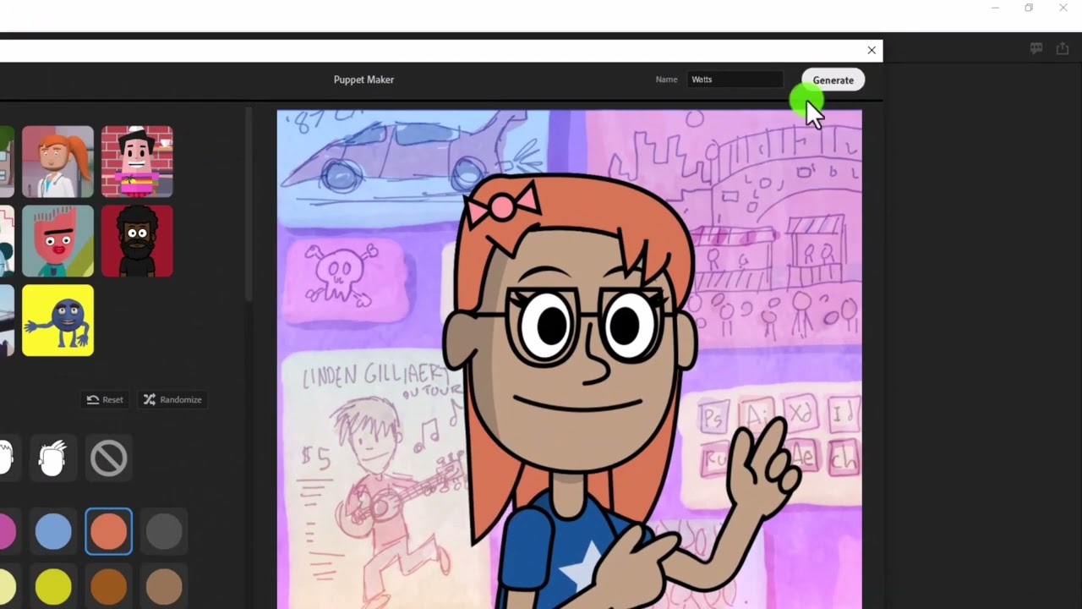The height and width of the screenshot is (609, 1082).
Task: Click the Name field containing Watts
Action: pyautogui.click(x=735, y=80)
